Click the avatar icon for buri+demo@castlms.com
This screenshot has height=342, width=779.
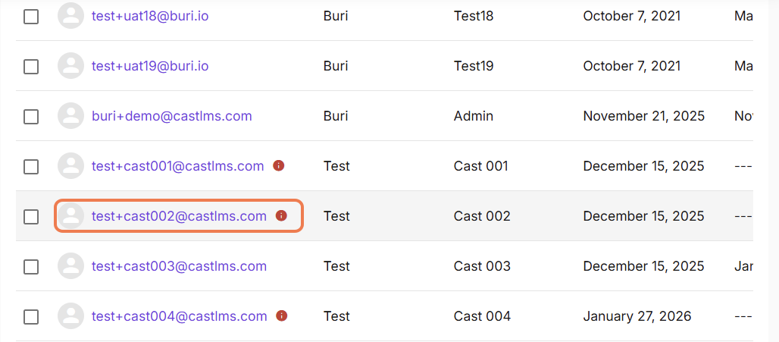pos(70,116)
